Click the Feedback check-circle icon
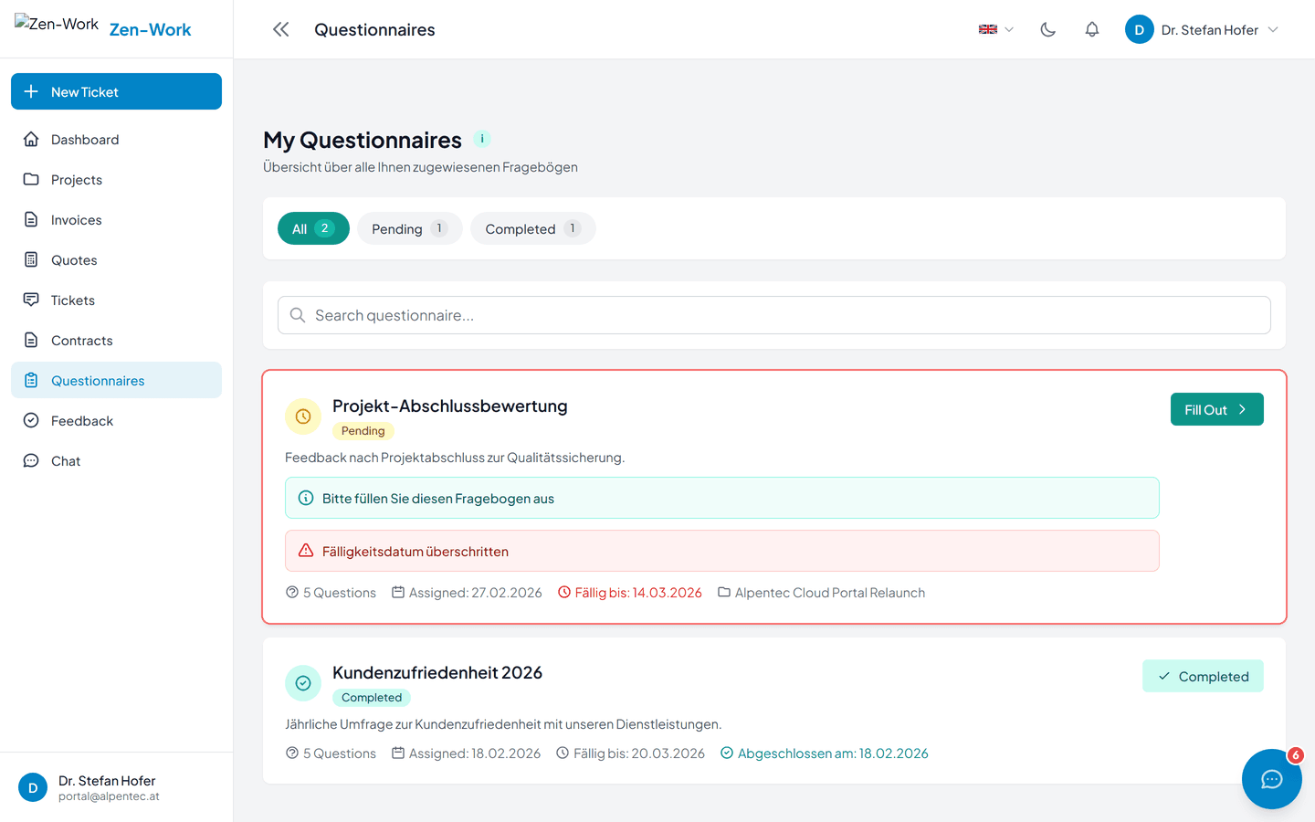The image size is (1315, 822). click(x=31, y=420)
